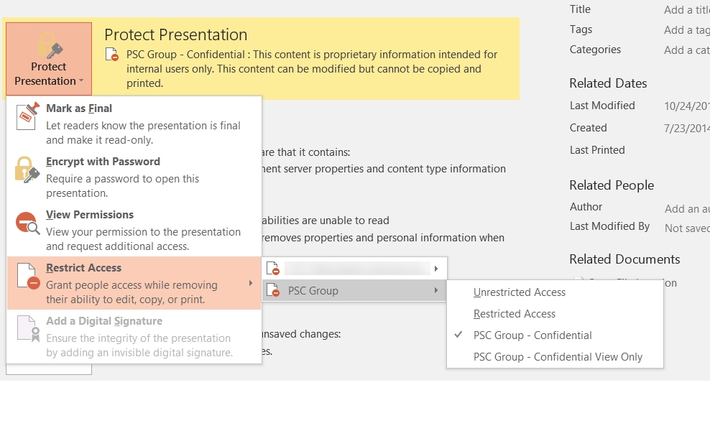
Task: Click the Related People heading
Action: click(612, 185)
